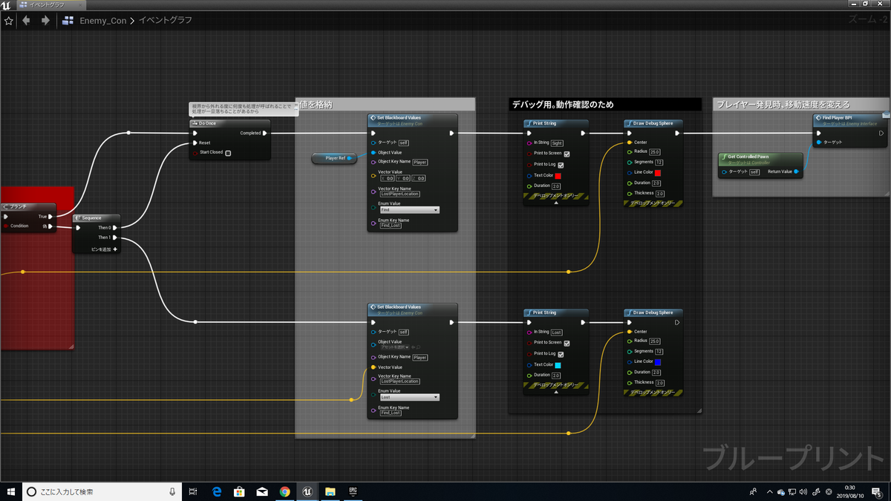Viewport: 891px width, 501px height.
Task: Go forward with the right navigation arrow
Action: coord(45,21)
